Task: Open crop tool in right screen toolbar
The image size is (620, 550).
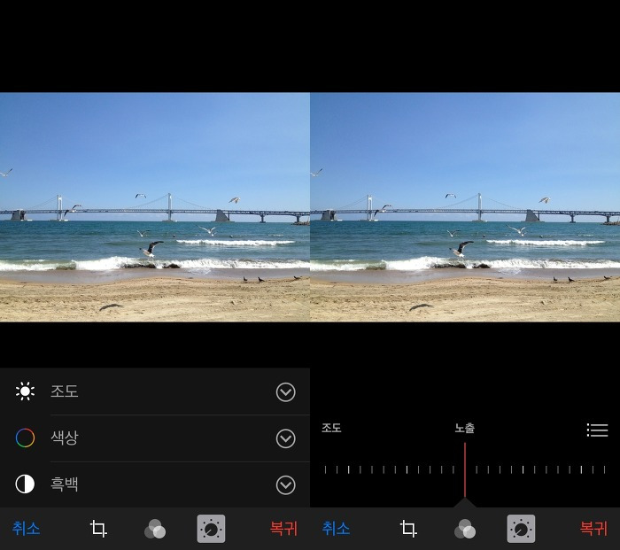Action: click(408, 529)
